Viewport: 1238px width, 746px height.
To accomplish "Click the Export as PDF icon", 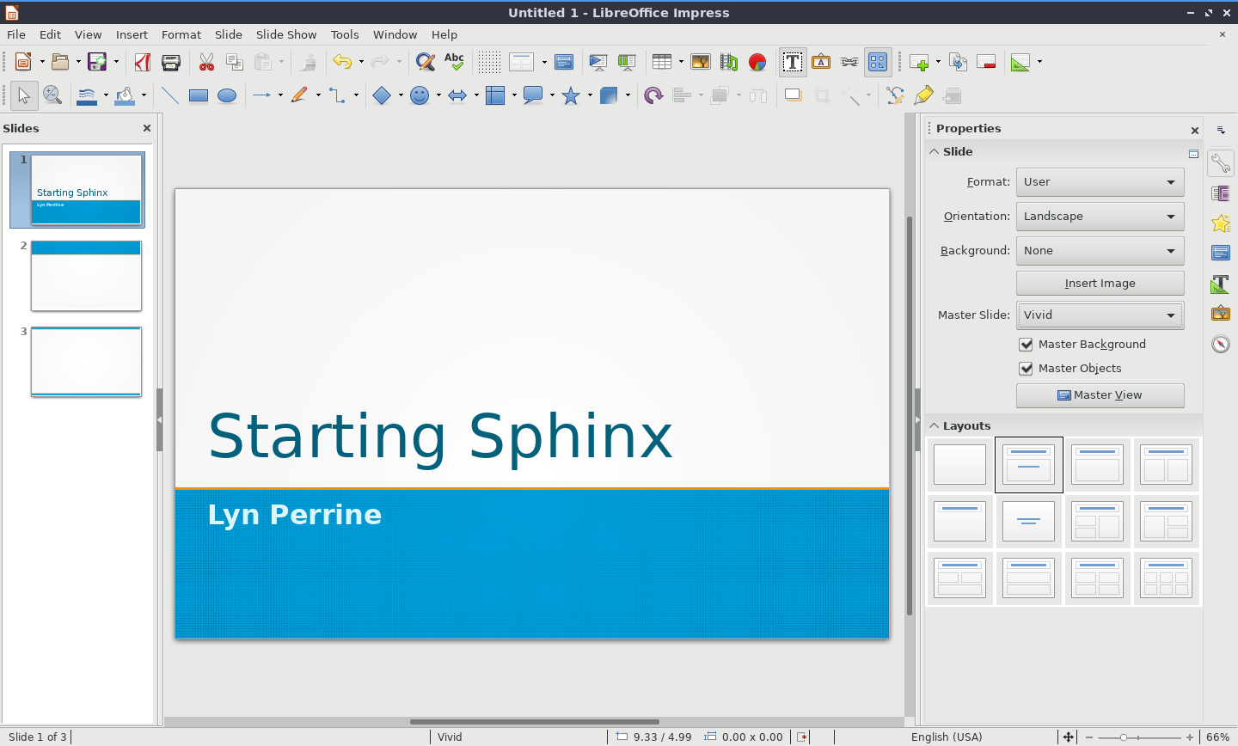I will (143, 62).
